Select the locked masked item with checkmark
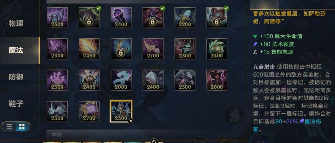 pyautogui.click(x=217, y=18)
